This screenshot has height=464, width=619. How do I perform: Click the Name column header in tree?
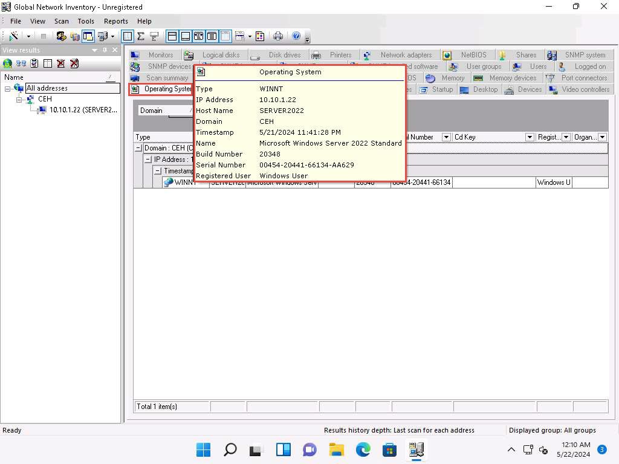click(15, 77)
